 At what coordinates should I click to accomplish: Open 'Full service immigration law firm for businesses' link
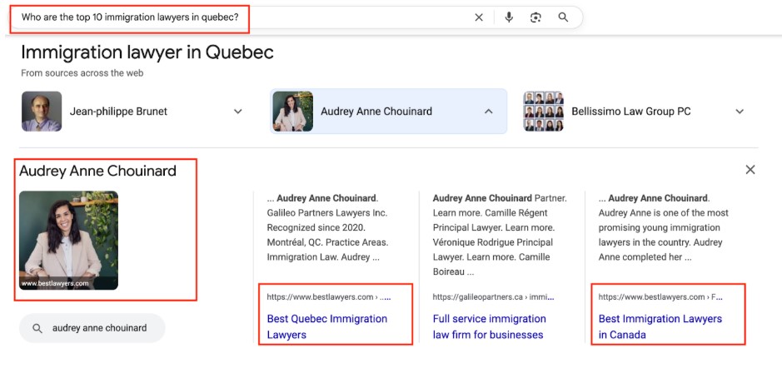488,326
